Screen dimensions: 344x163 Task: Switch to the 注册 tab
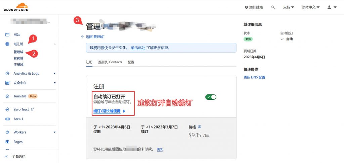pyautogui.click(x=89, y=62)
